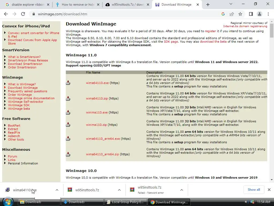Click the download icon beside wima64110_arm64.zip
This screenshot has height=206, width=274.
point(68,154)
